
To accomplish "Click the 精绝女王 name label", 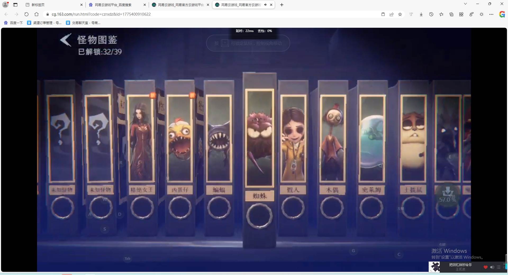I will 142,190.
